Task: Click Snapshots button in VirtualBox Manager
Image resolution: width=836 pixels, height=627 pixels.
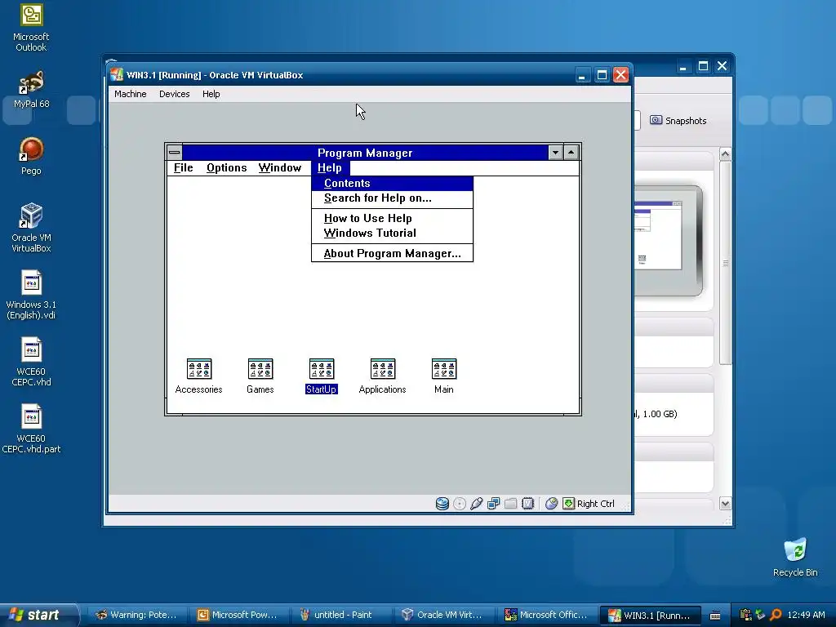Action: click(x=678, y=121)
